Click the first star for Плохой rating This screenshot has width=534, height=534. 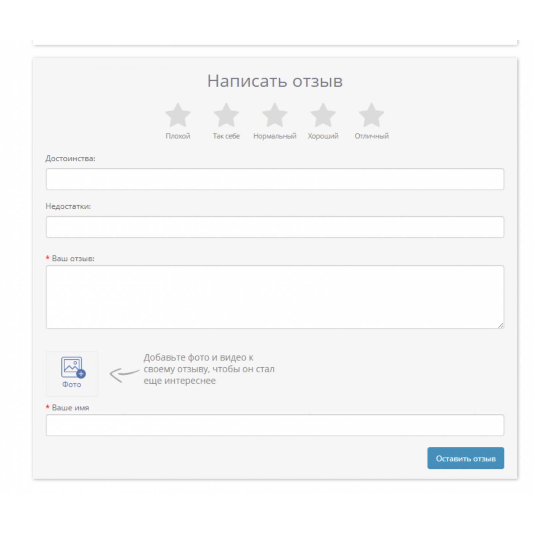[178, 115]
